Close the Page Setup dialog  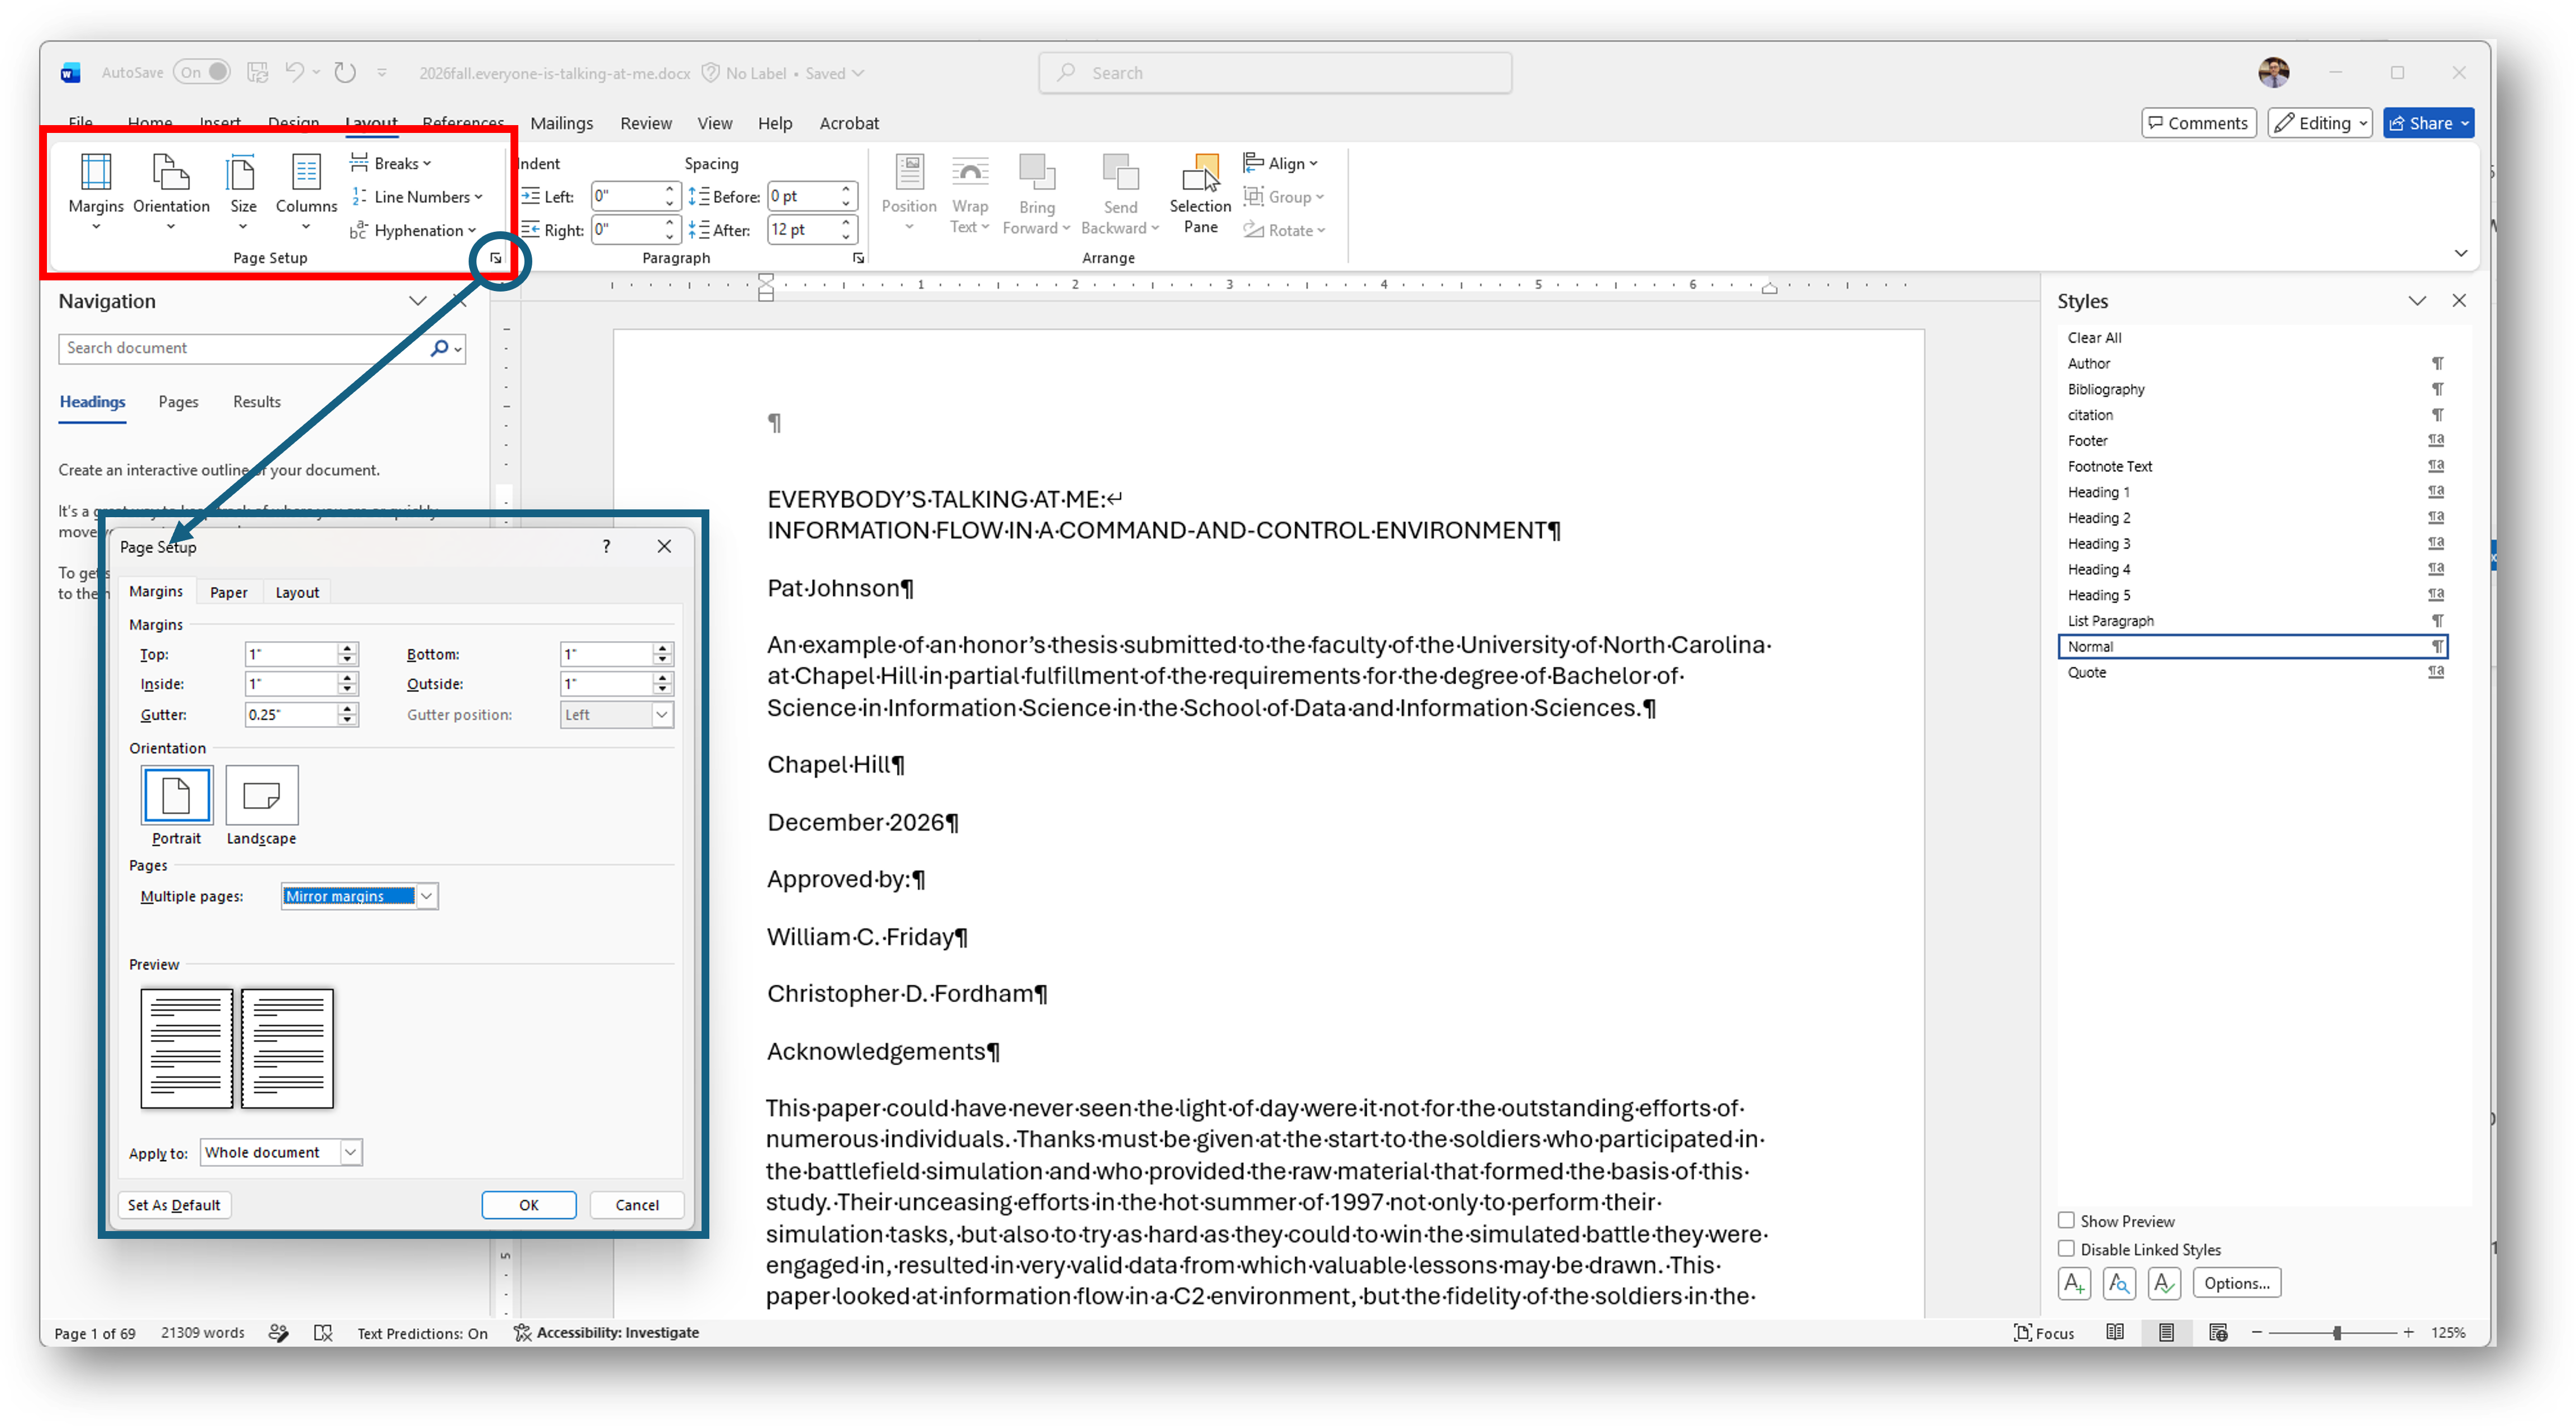click(664, 546)
